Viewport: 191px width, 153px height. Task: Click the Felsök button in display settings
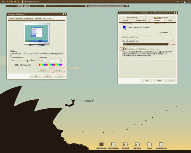click(43, 70)
